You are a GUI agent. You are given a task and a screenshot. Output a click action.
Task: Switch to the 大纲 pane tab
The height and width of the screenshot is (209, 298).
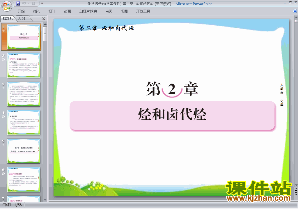click(22, 18)
